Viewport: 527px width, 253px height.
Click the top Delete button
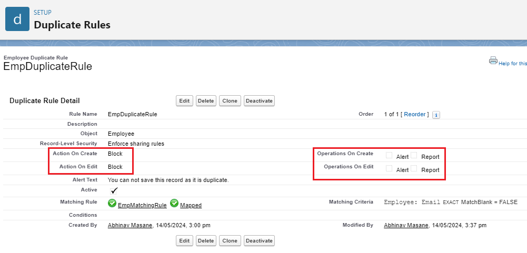click(206, 101)
